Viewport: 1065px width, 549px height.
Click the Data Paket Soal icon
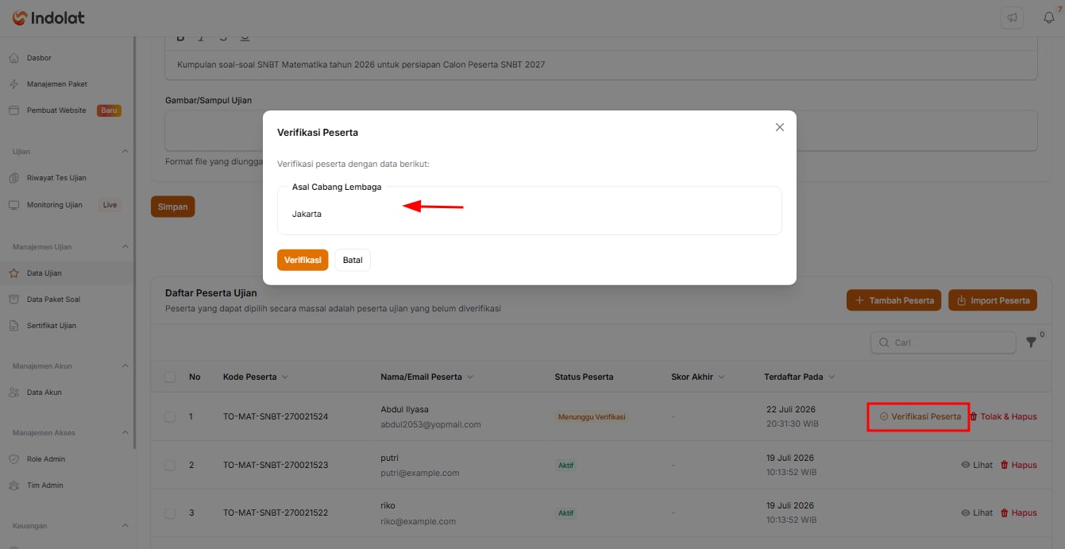click(14, 300)
